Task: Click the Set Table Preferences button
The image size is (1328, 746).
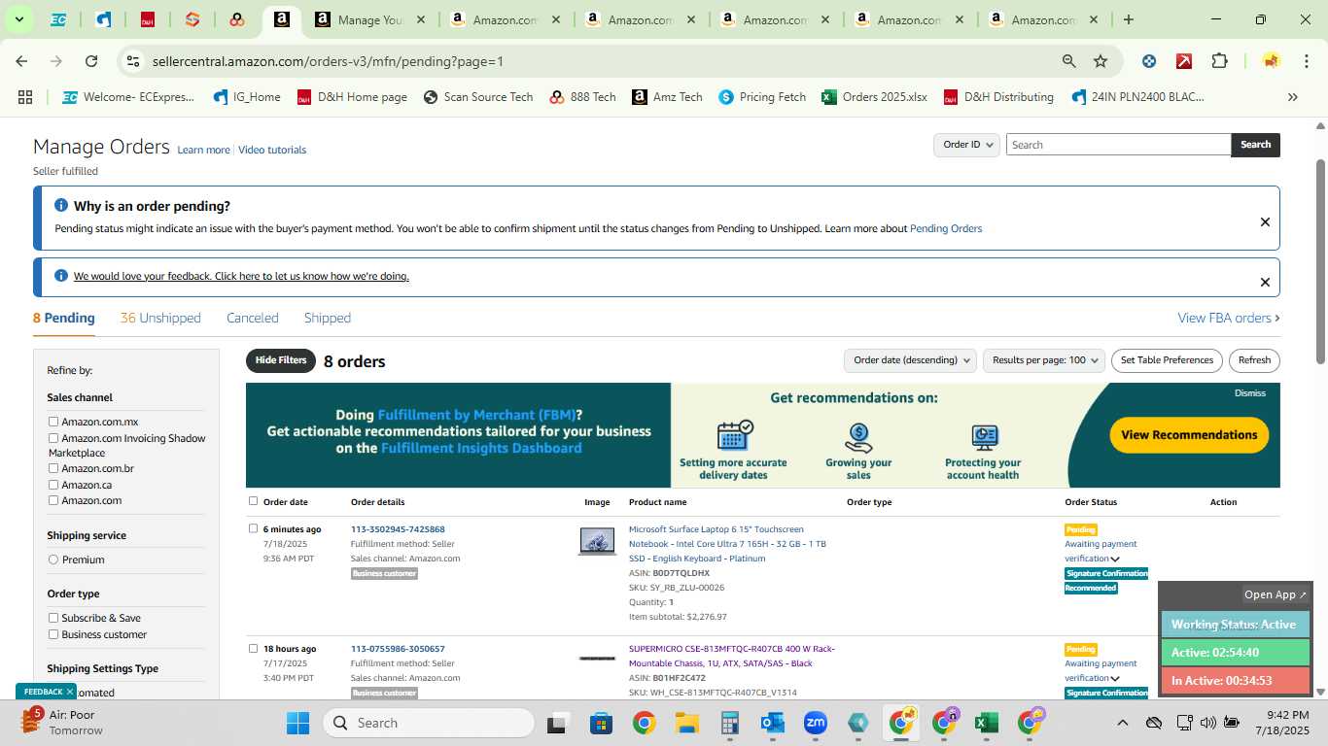Action: coord(1167,360)
